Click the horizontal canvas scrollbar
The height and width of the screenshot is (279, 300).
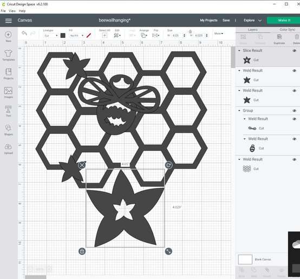coord(36,277)
